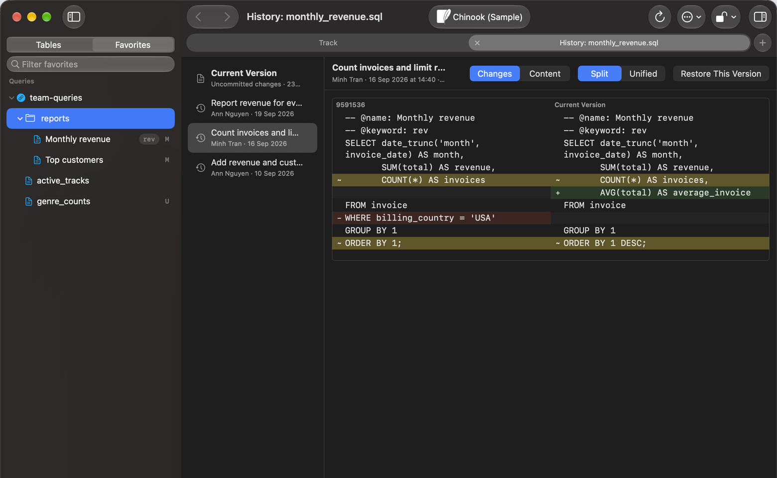Switch to the Favorites tab

(x=132, y=45)
